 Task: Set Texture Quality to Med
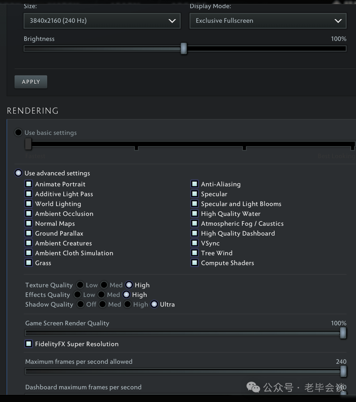(104, 285)
